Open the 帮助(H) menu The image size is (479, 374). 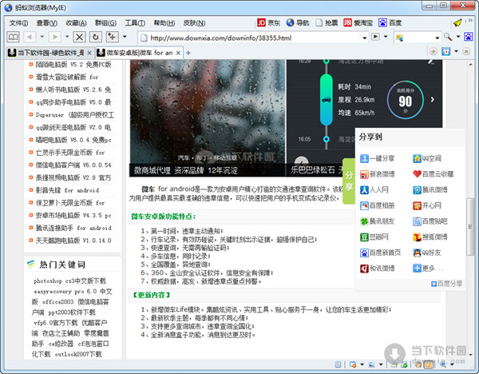click(164, 23)
